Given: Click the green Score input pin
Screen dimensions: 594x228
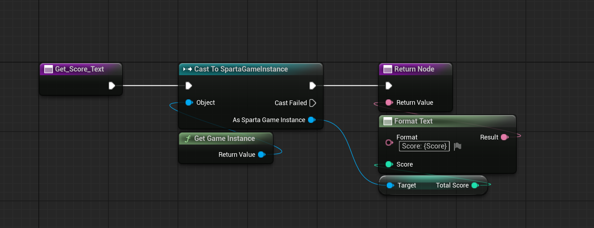Looking at the screenshot, I should [x=389, y=164].
